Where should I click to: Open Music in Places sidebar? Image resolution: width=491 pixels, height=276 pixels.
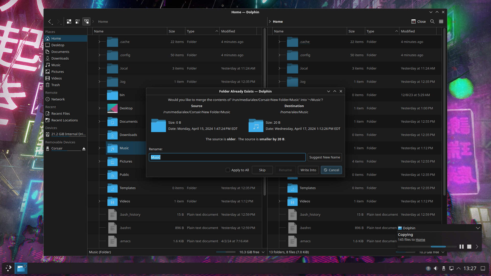66,65
